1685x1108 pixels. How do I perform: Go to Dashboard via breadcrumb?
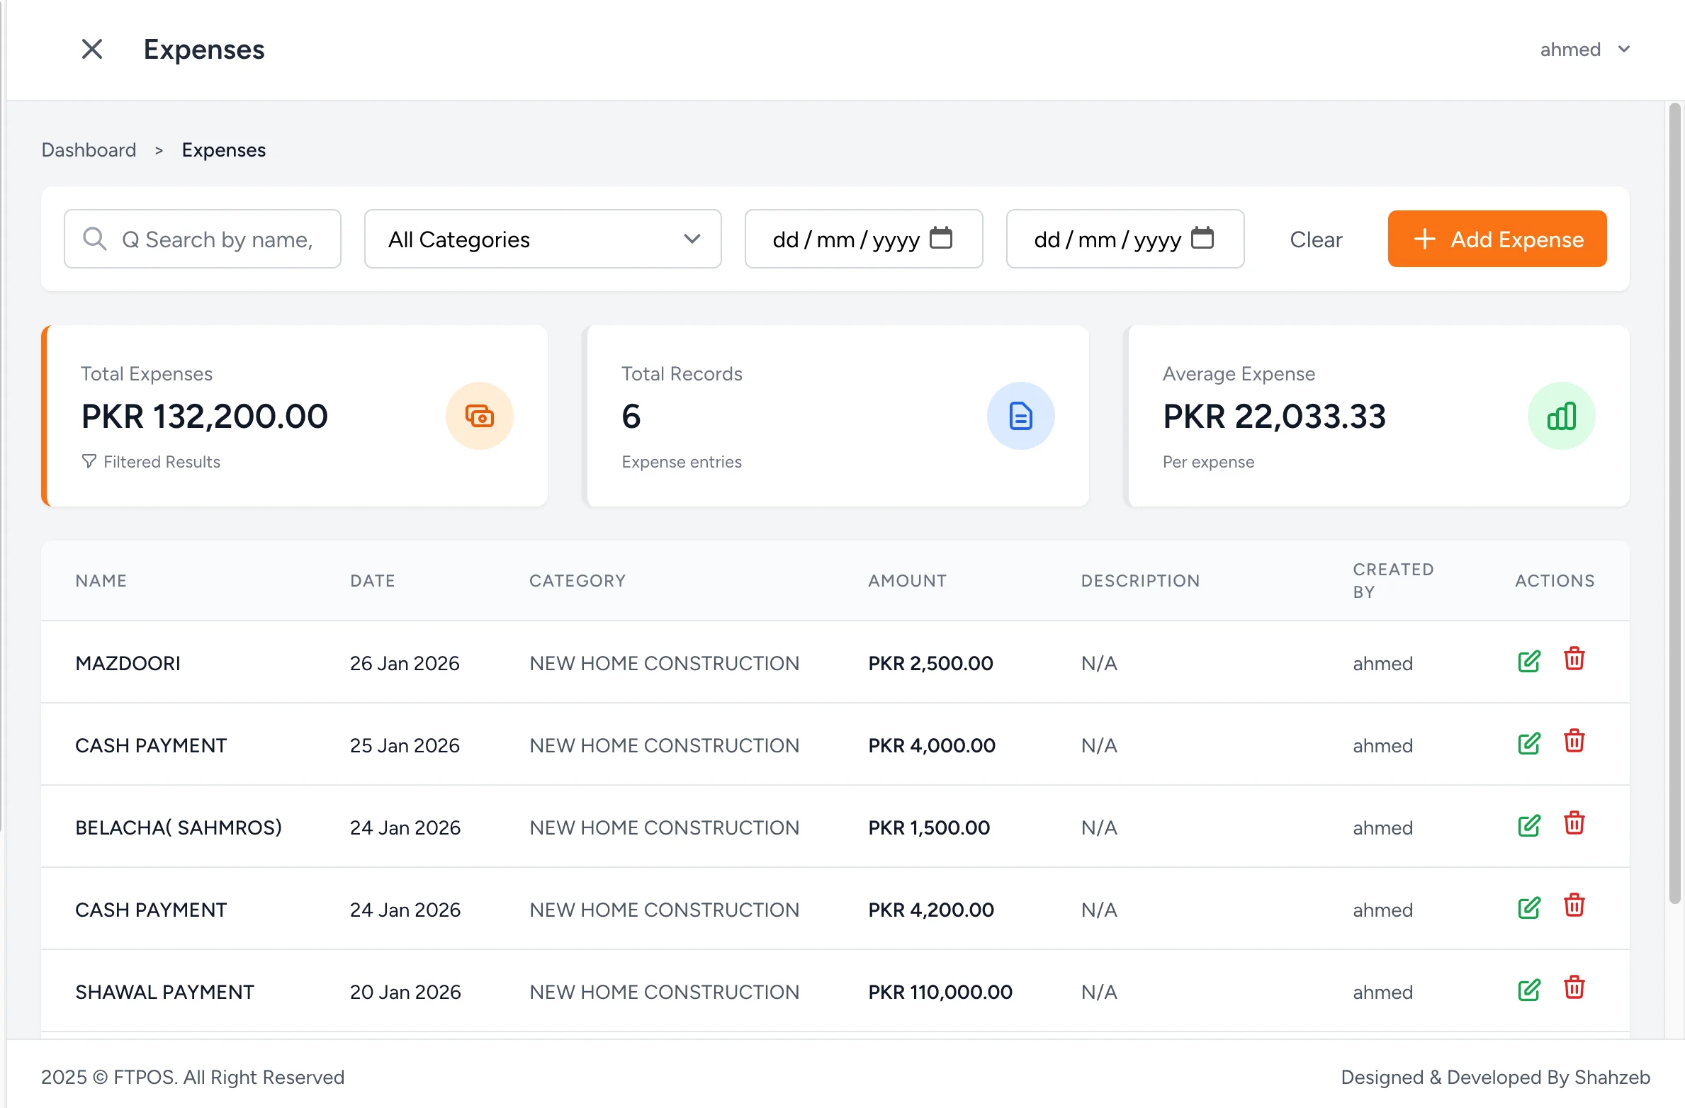click(x=89, y=149)
